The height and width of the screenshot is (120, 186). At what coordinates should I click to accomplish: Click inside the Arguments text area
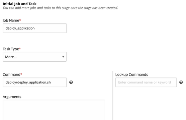54,110
